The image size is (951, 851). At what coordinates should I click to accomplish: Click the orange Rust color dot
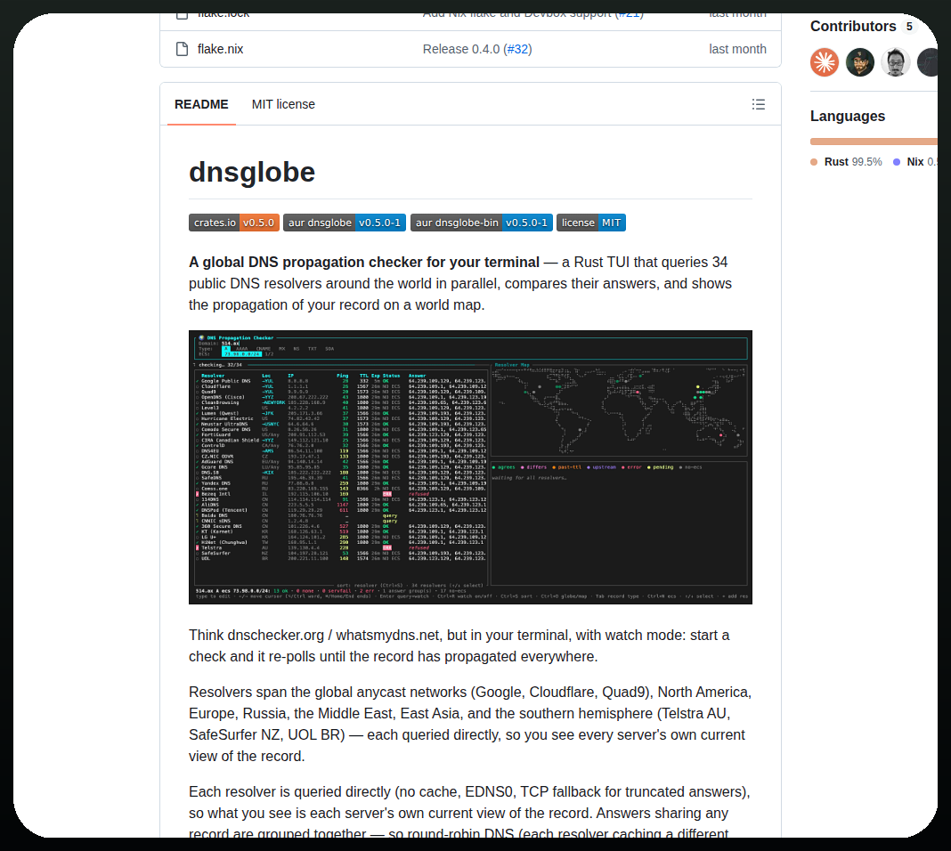pyautogui.click(x=814, y=162)
